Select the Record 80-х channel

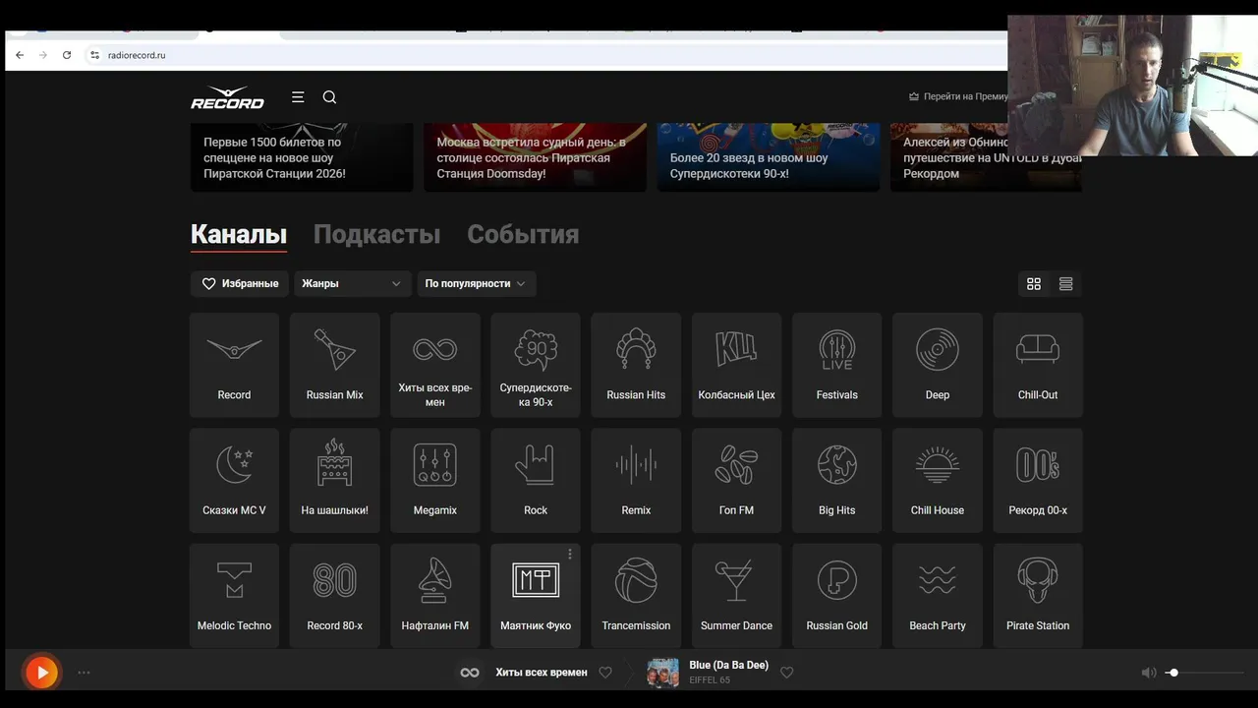(x=334, y=596)
